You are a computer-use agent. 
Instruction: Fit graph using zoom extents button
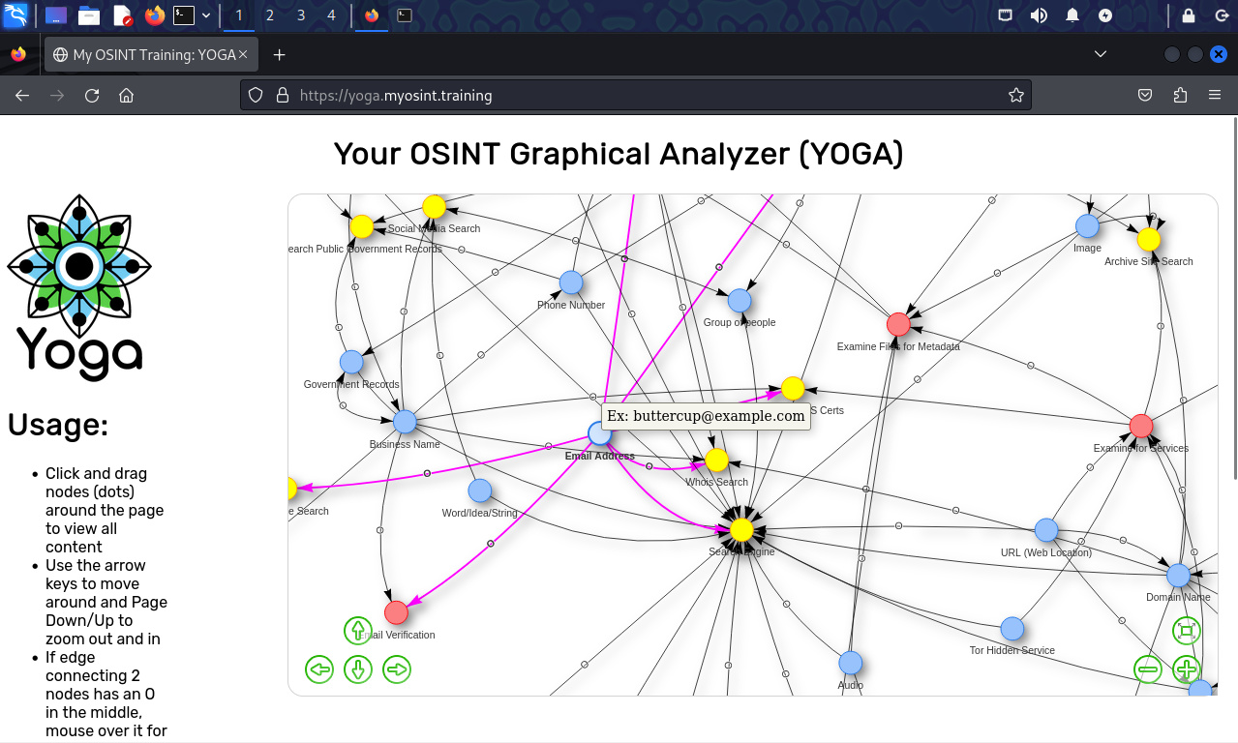point(1187,632)
